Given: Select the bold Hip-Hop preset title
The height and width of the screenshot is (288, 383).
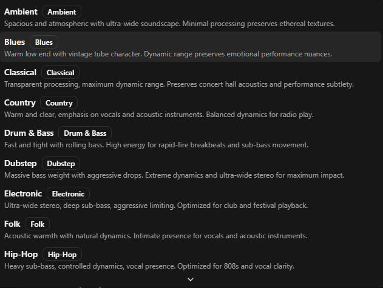Looking at the screenshot, I should point(21,255).
